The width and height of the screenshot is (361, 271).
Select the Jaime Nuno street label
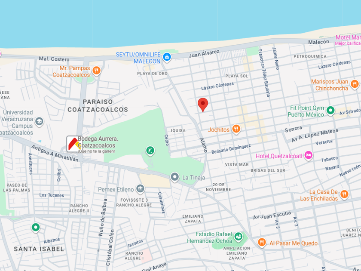275,59
